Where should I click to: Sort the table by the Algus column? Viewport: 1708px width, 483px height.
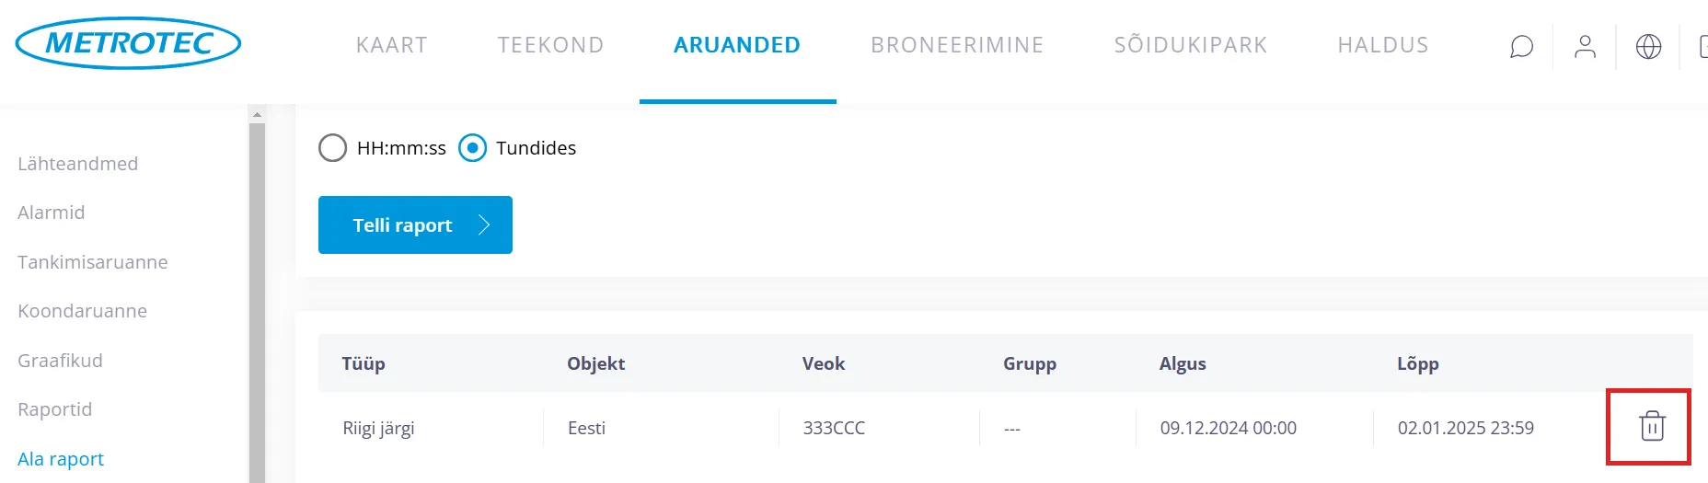click(x=1183, y=363)
